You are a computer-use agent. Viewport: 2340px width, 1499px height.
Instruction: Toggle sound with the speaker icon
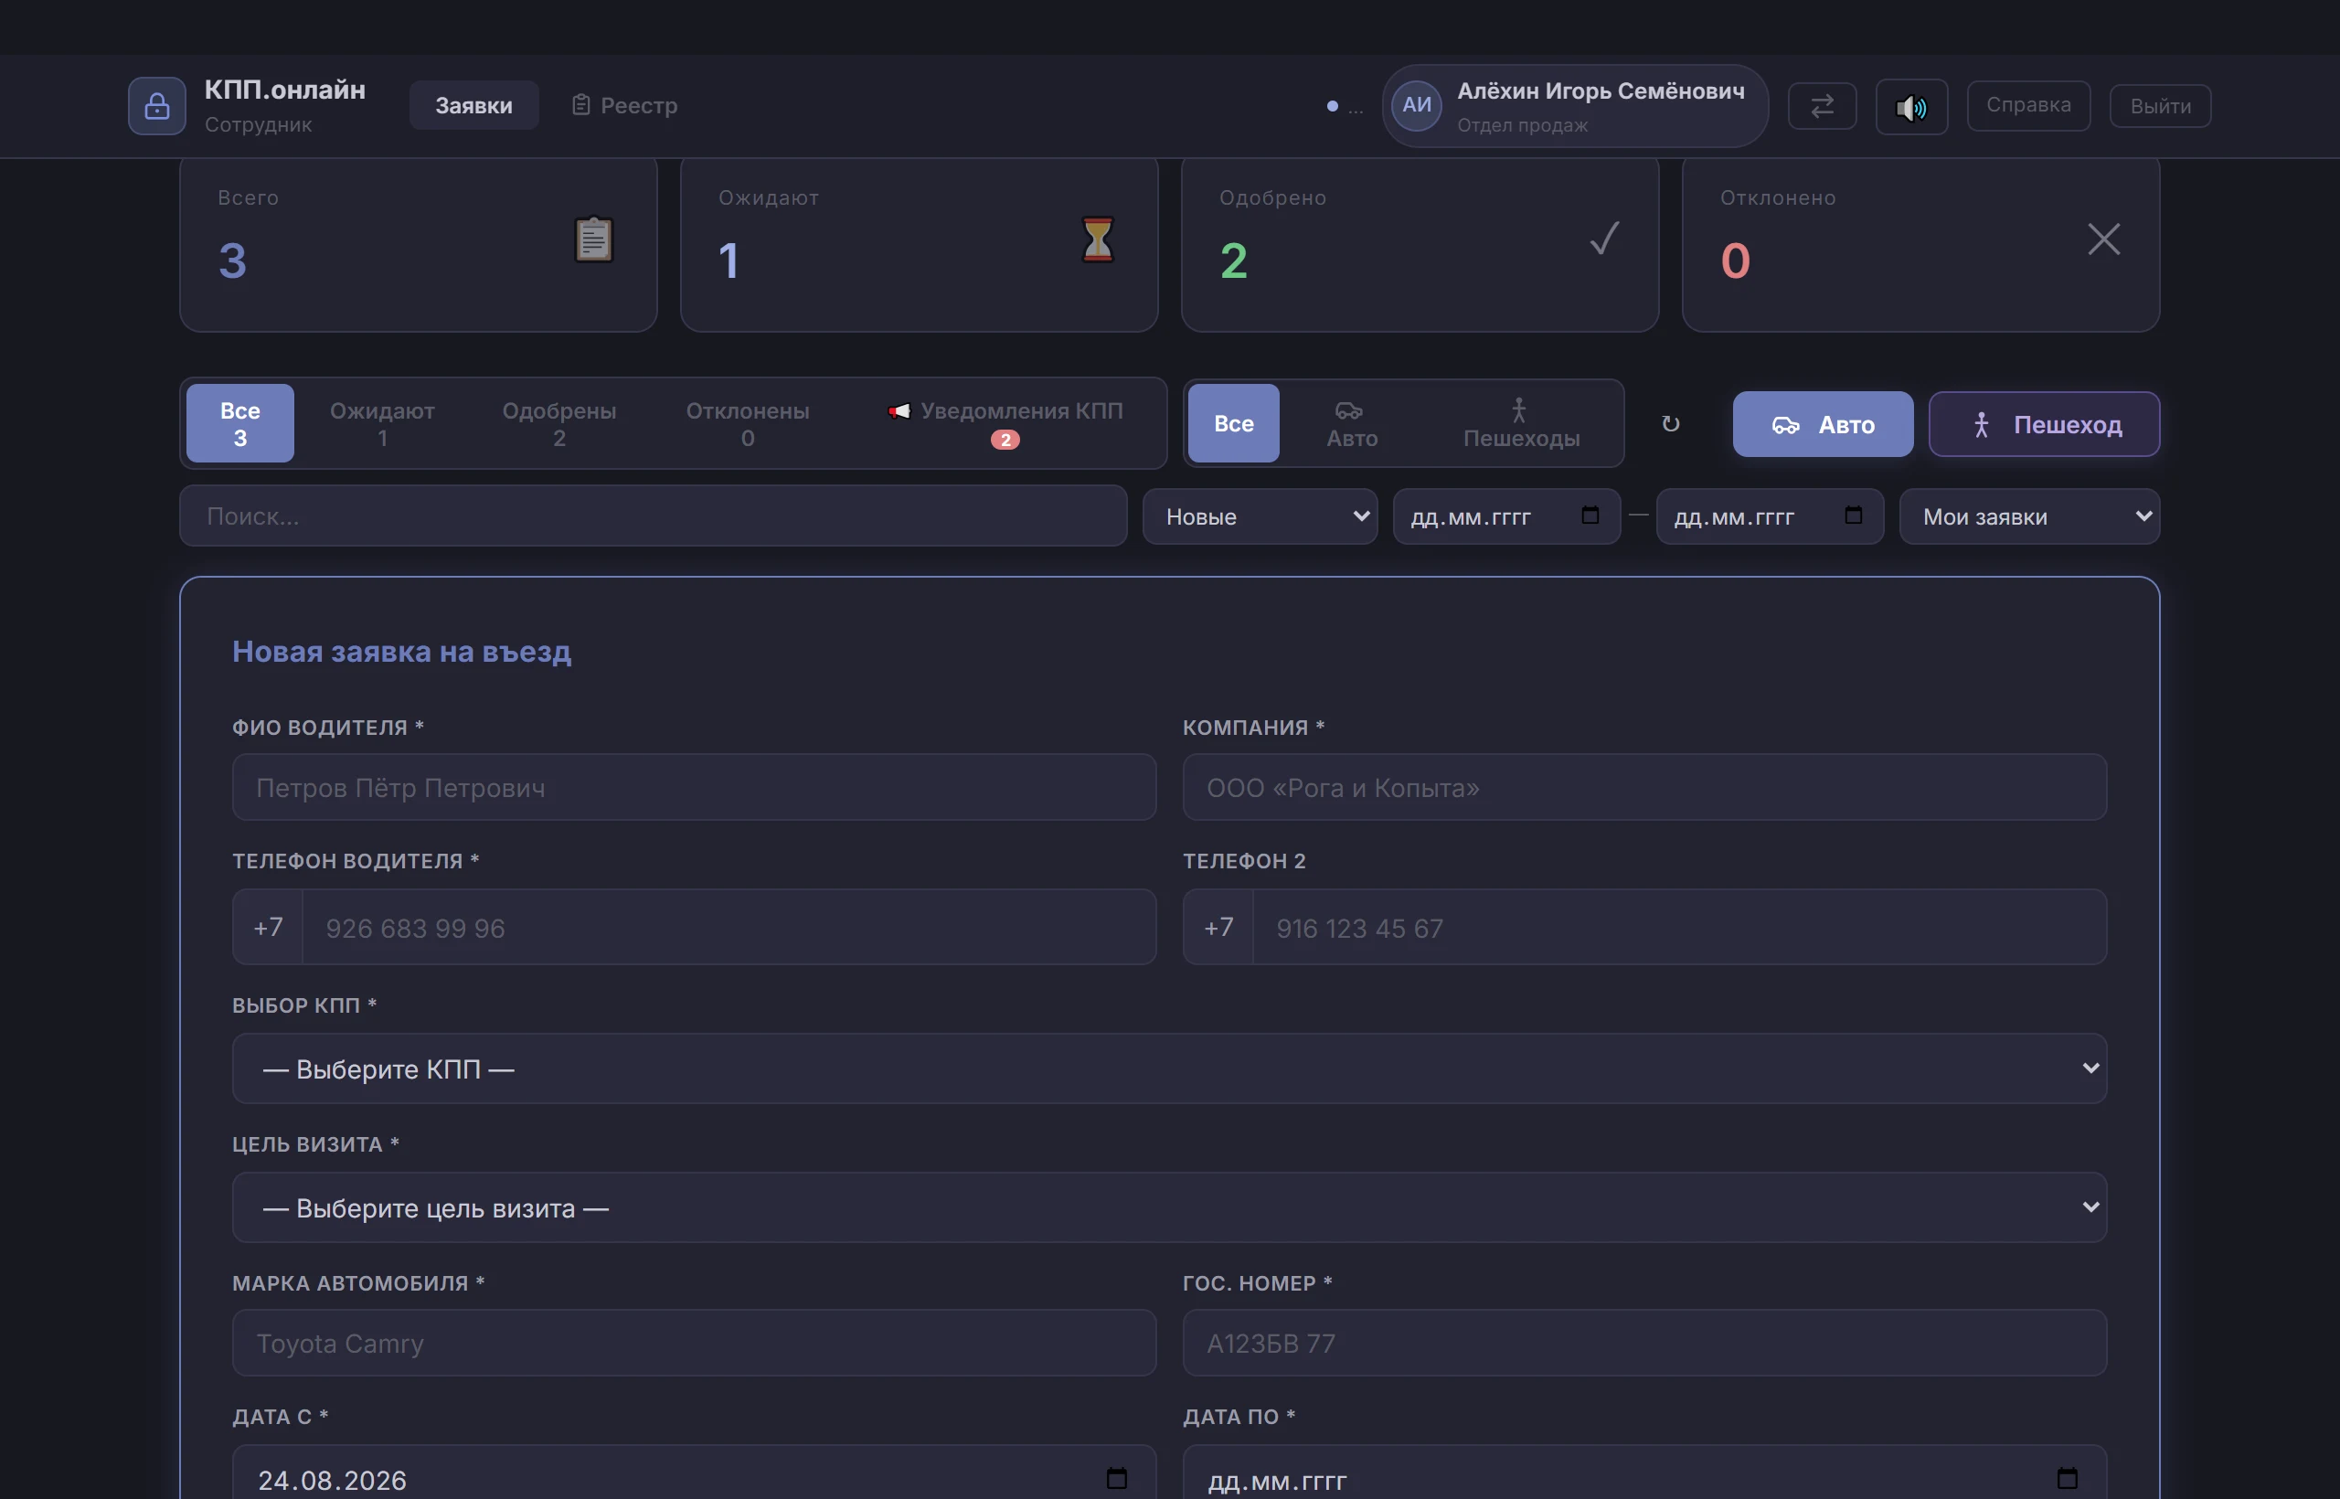pyautogui.click(x=1911, y=107)
